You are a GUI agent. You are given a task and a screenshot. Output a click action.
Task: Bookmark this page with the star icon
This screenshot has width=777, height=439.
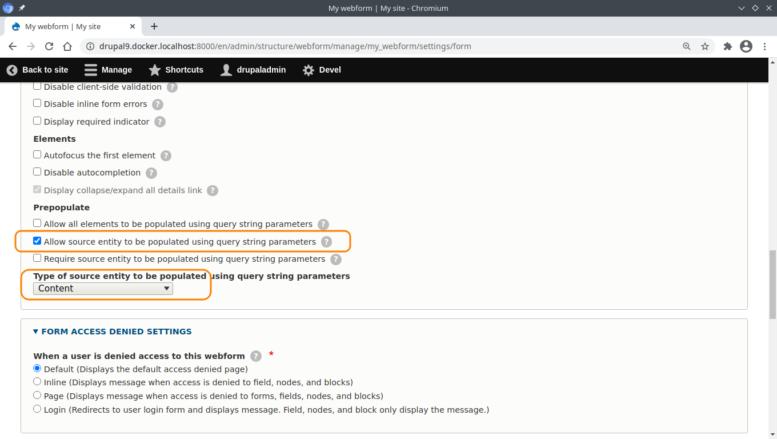tap(705, 46)
